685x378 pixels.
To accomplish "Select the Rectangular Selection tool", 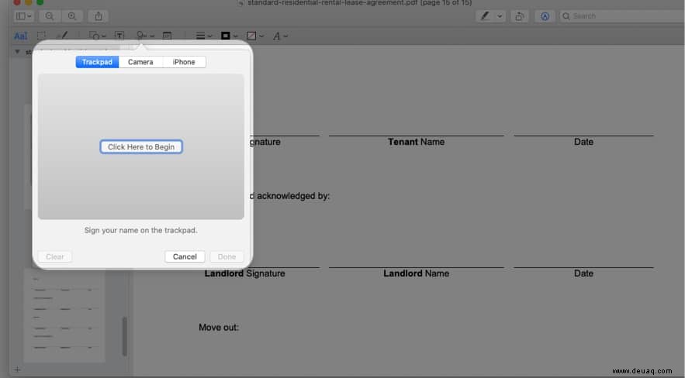I will [x=41, y=36].
